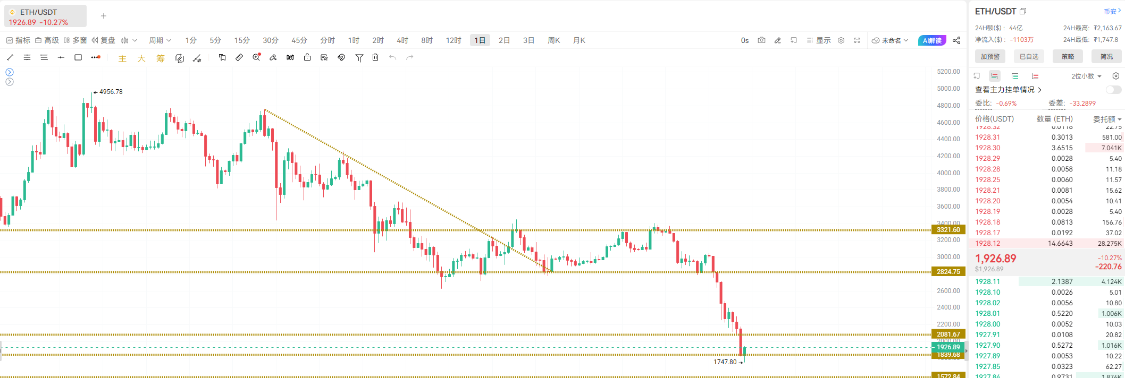This screenshot has width=1125, height=378.
Task: Enter fullscreen chart mode
Action: click(857, 40)
